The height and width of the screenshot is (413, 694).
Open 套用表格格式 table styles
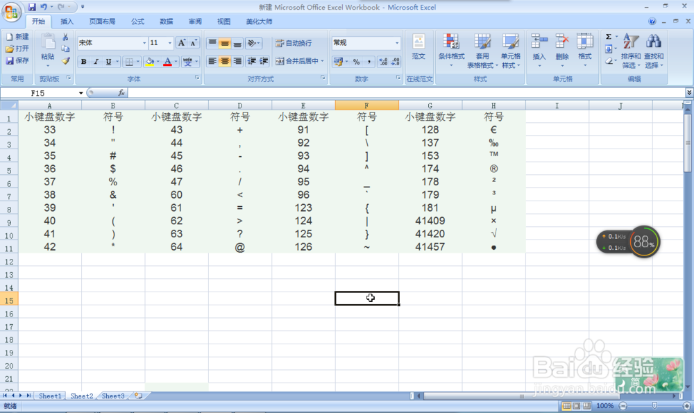point(482,51)
